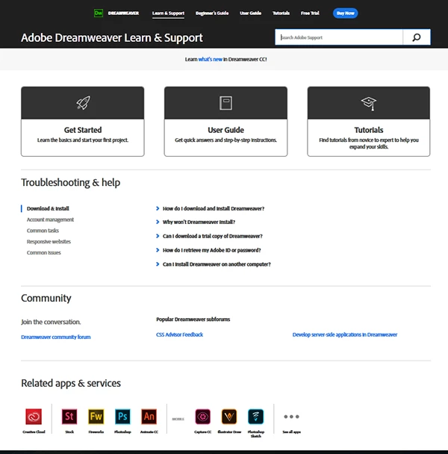Viewport: 448px width, 454px height.
Task: Open the Illustrator Draw app icon
Action: [x=229, y=417]
